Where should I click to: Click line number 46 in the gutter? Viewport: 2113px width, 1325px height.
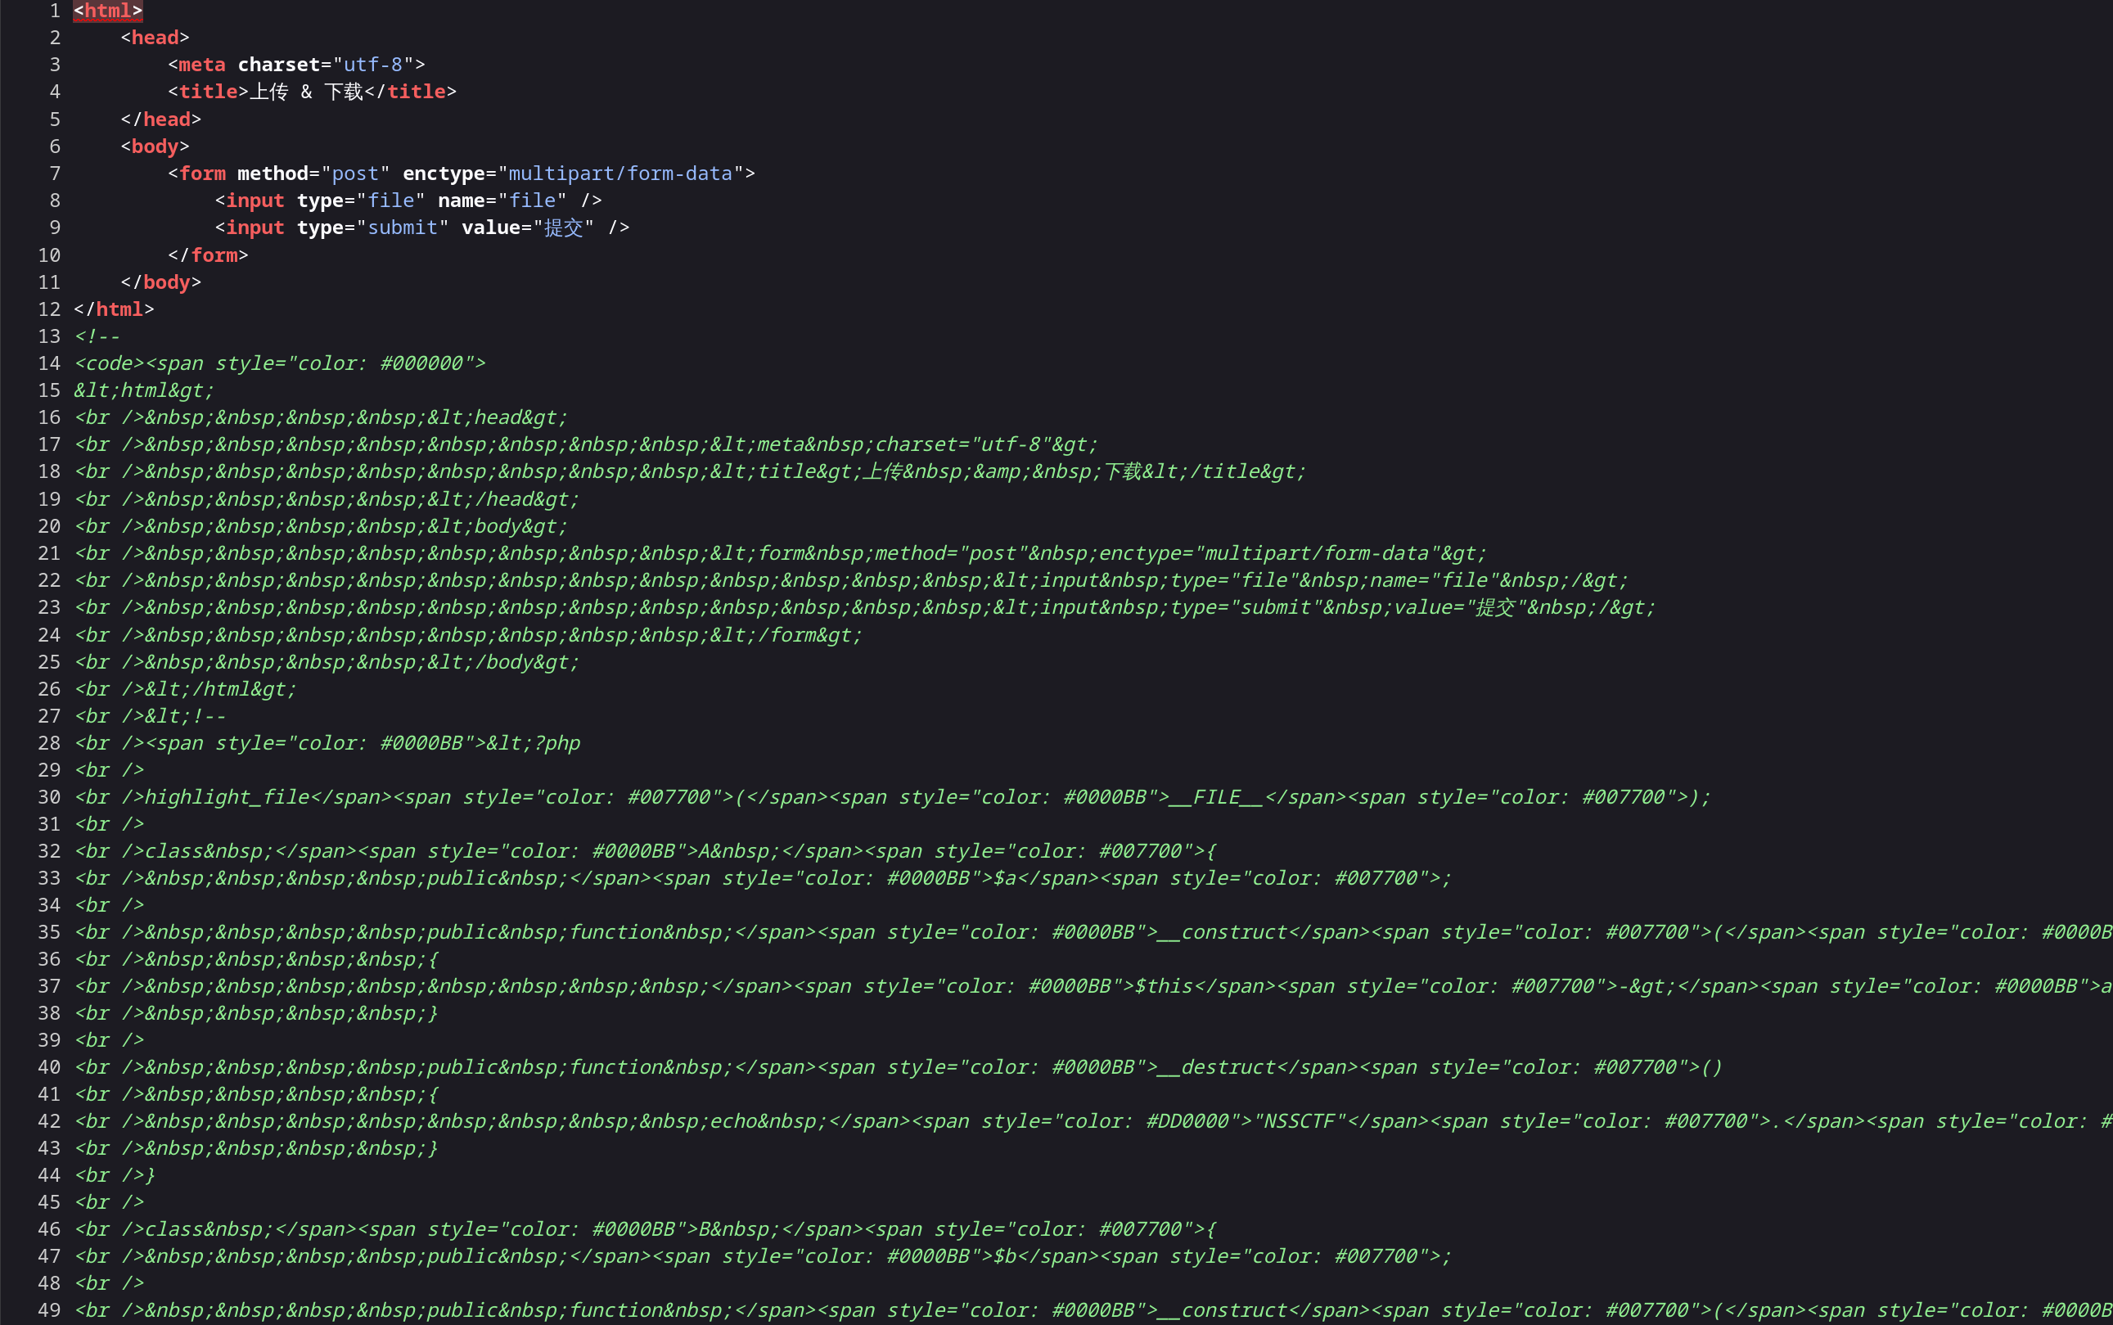49,1229
